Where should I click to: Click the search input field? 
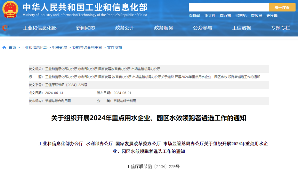click(x=228, y=7)
